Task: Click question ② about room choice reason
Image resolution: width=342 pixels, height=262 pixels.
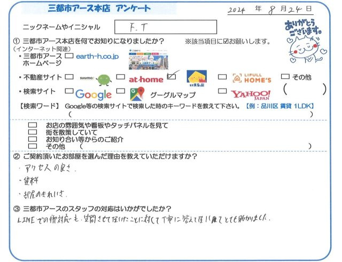Action: tap(105, 156)
